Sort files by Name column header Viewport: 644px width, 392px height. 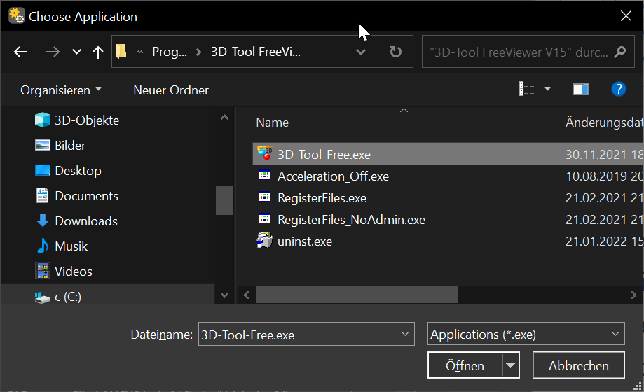273,122
